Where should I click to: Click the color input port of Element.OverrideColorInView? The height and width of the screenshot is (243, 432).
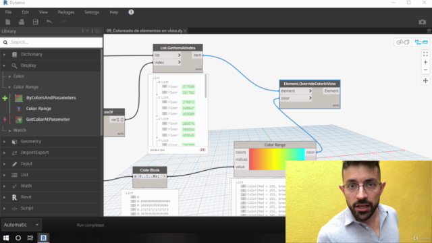click(x=296, y=99)
